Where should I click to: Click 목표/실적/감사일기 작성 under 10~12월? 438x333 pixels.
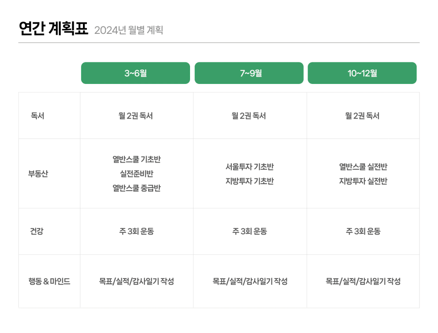pos(363,281)
